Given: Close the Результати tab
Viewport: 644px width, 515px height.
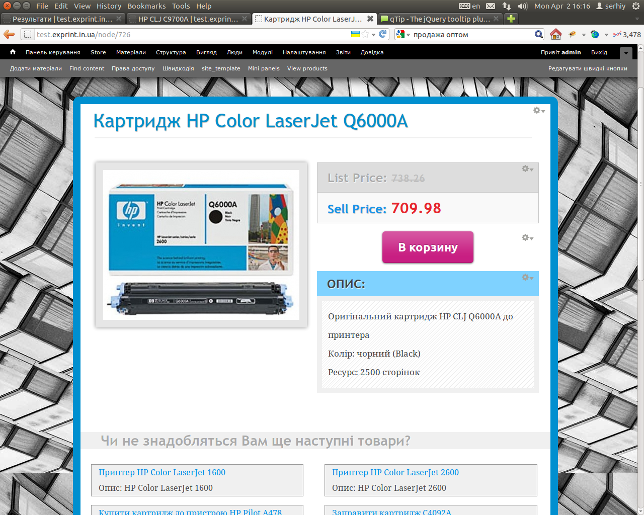Looking at the screenshot, I should [119, 19].
